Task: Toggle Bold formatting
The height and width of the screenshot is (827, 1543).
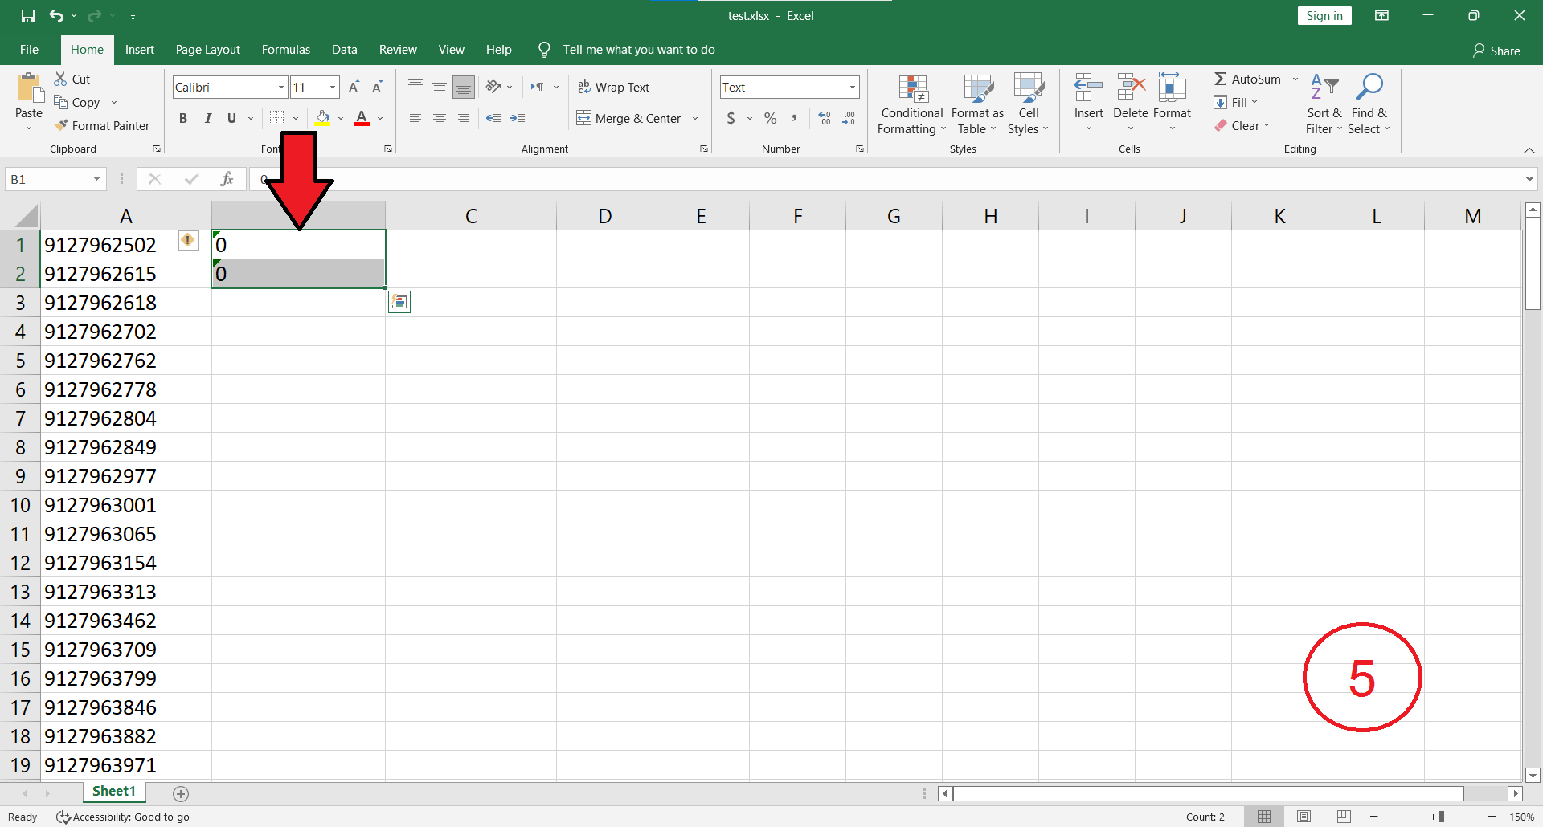Action: coord(183,118)
